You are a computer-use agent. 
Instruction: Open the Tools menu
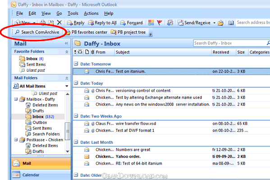(x=73, y=14)
